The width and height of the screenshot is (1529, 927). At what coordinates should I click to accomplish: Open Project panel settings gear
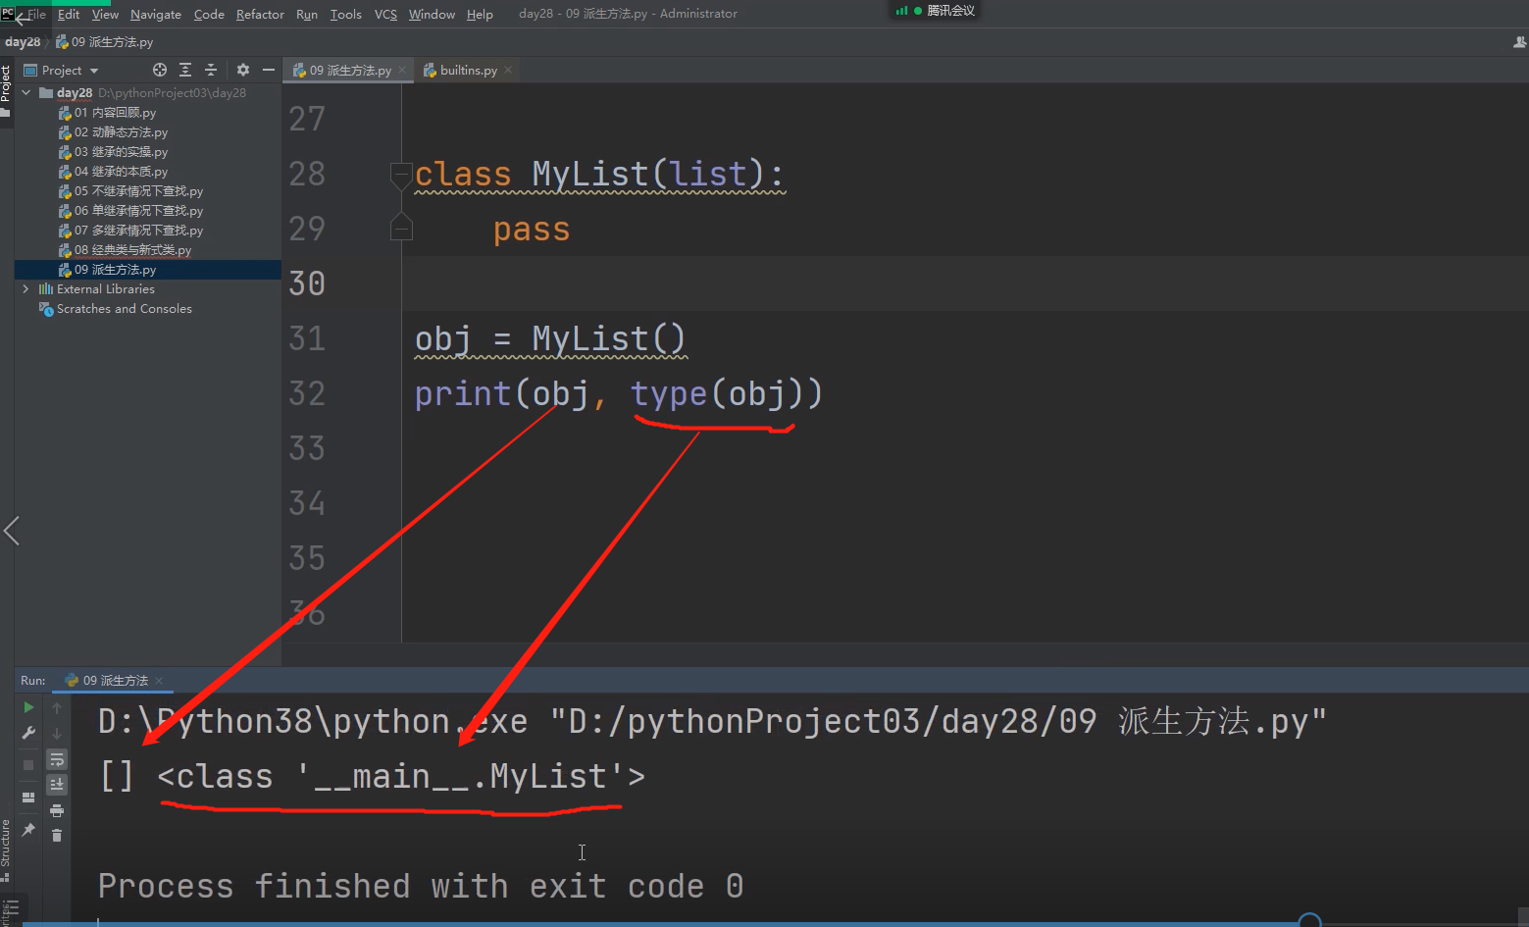[x=243, y=70]
